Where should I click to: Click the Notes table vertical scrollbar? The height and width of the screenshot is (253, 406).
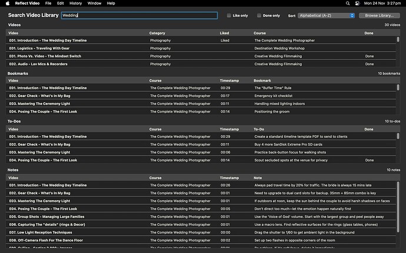coord(398,205)
